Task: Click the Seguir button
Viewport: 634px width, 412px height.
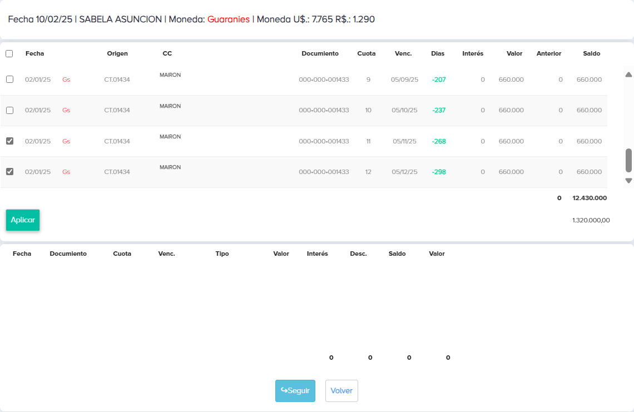Action: click(x=295, y=390)
